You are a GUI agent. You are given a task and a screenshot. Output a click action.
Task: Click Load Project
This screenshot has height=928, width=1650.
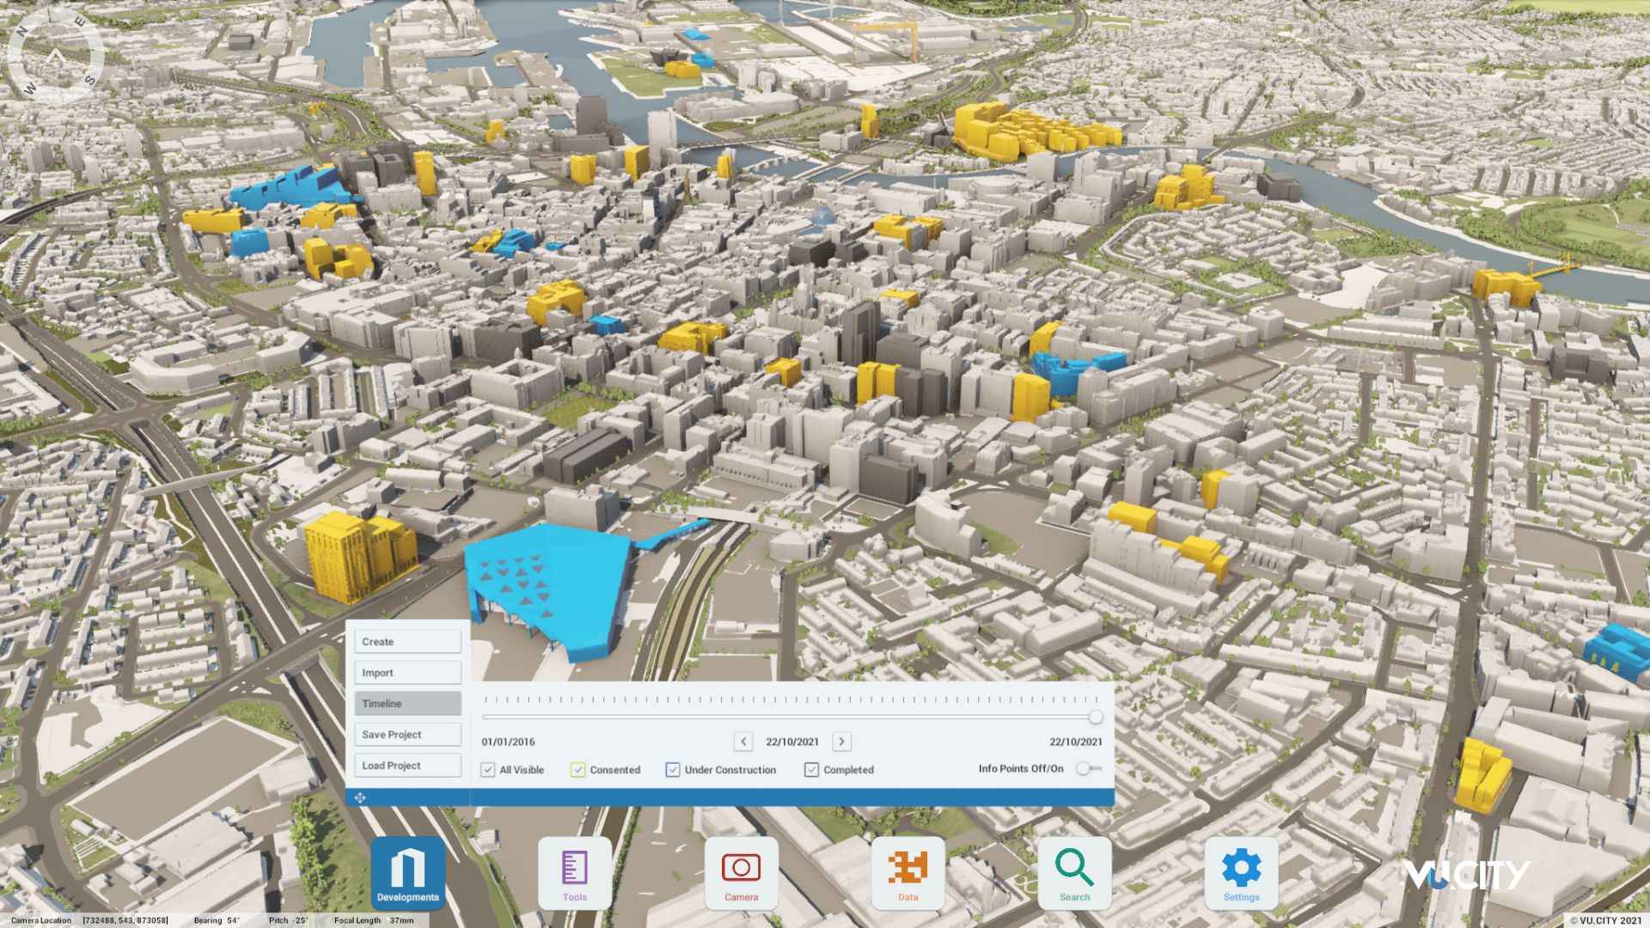click(407, 766)
